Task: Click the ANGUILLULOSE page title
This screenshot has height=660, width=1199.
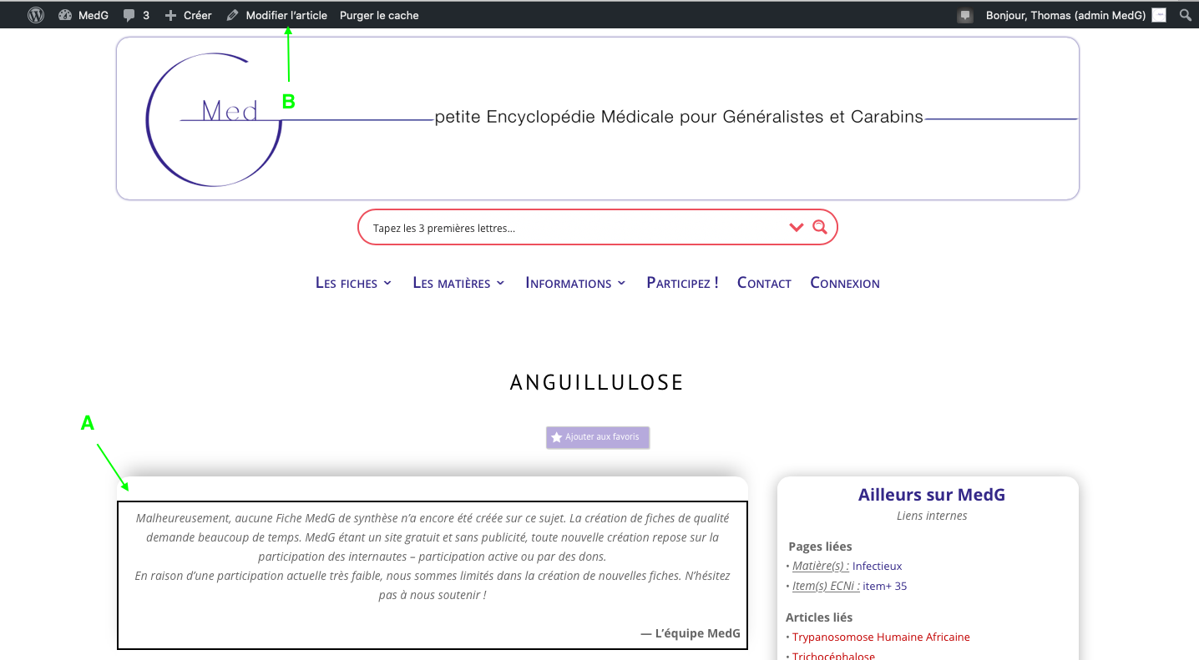Action: (597, 382)
